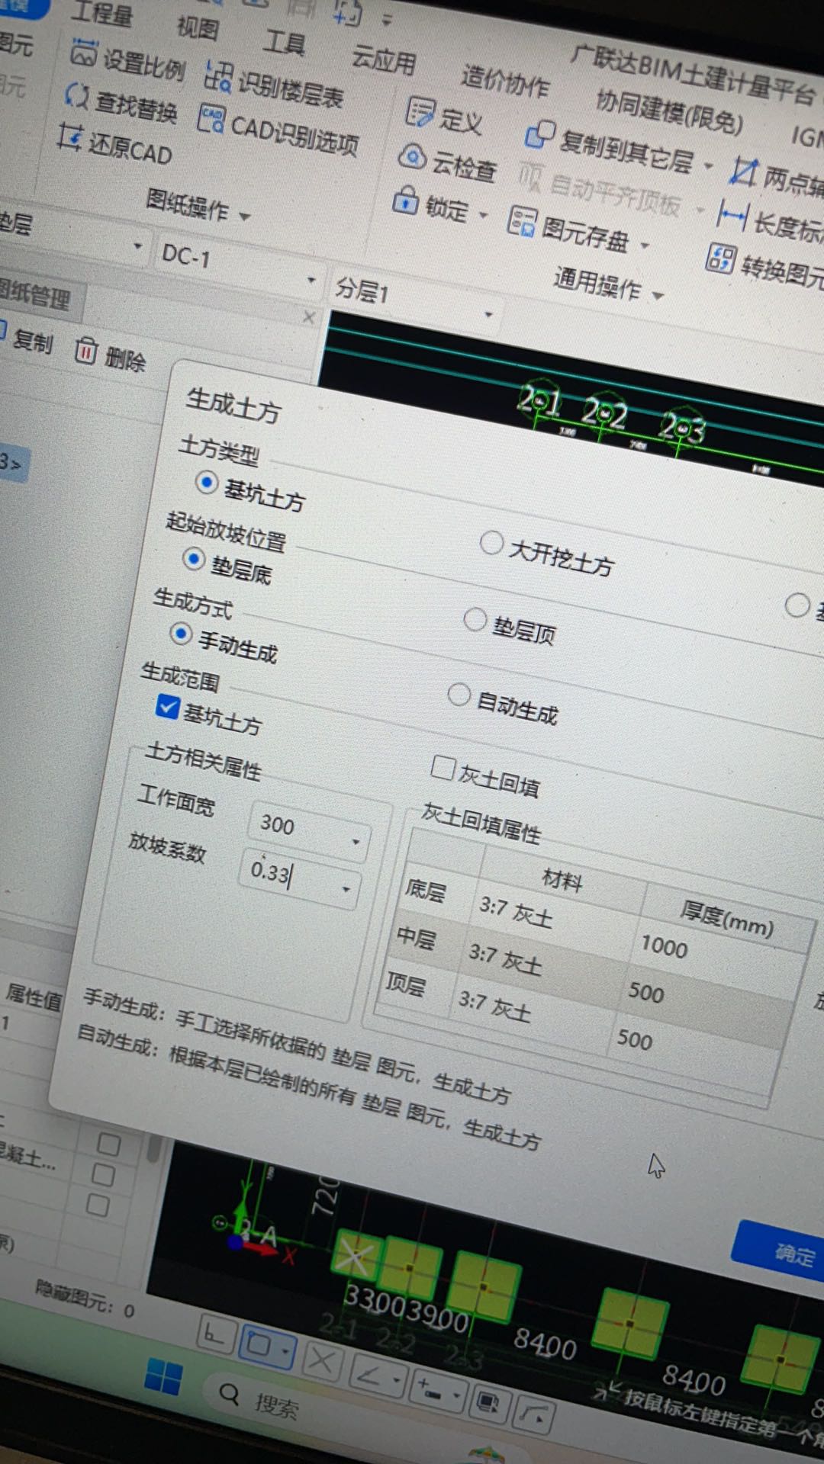824x1464 pixels.
Task: Open the 图元存盘 dropdown arrow
Action: (645, 246)
